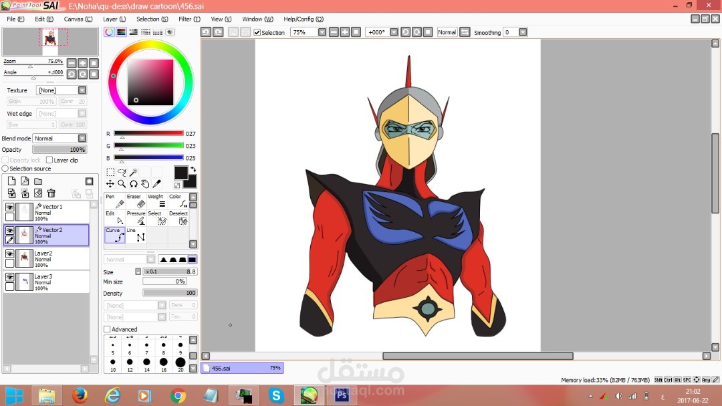The width and height of the screenshot is (722, 406).
Task: Click the Normal view mode button
Action: point(447,32)
